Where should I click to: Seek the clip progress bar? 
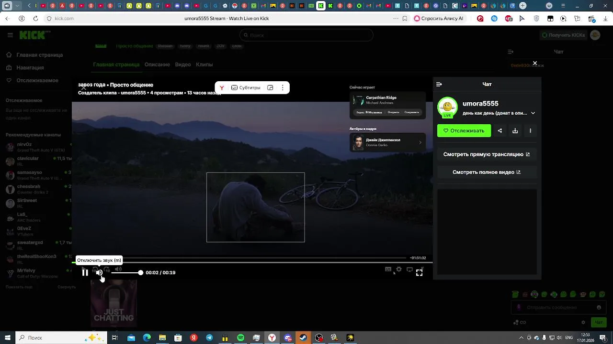pyautogui.click(x=252, y=262)
